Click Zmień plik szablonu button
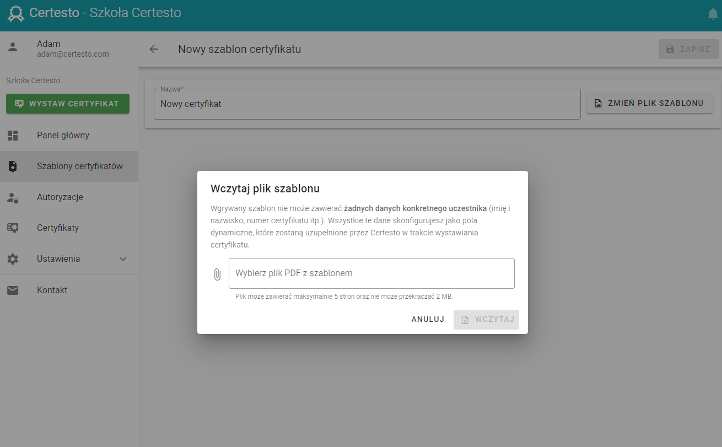 tap(649, 103)
